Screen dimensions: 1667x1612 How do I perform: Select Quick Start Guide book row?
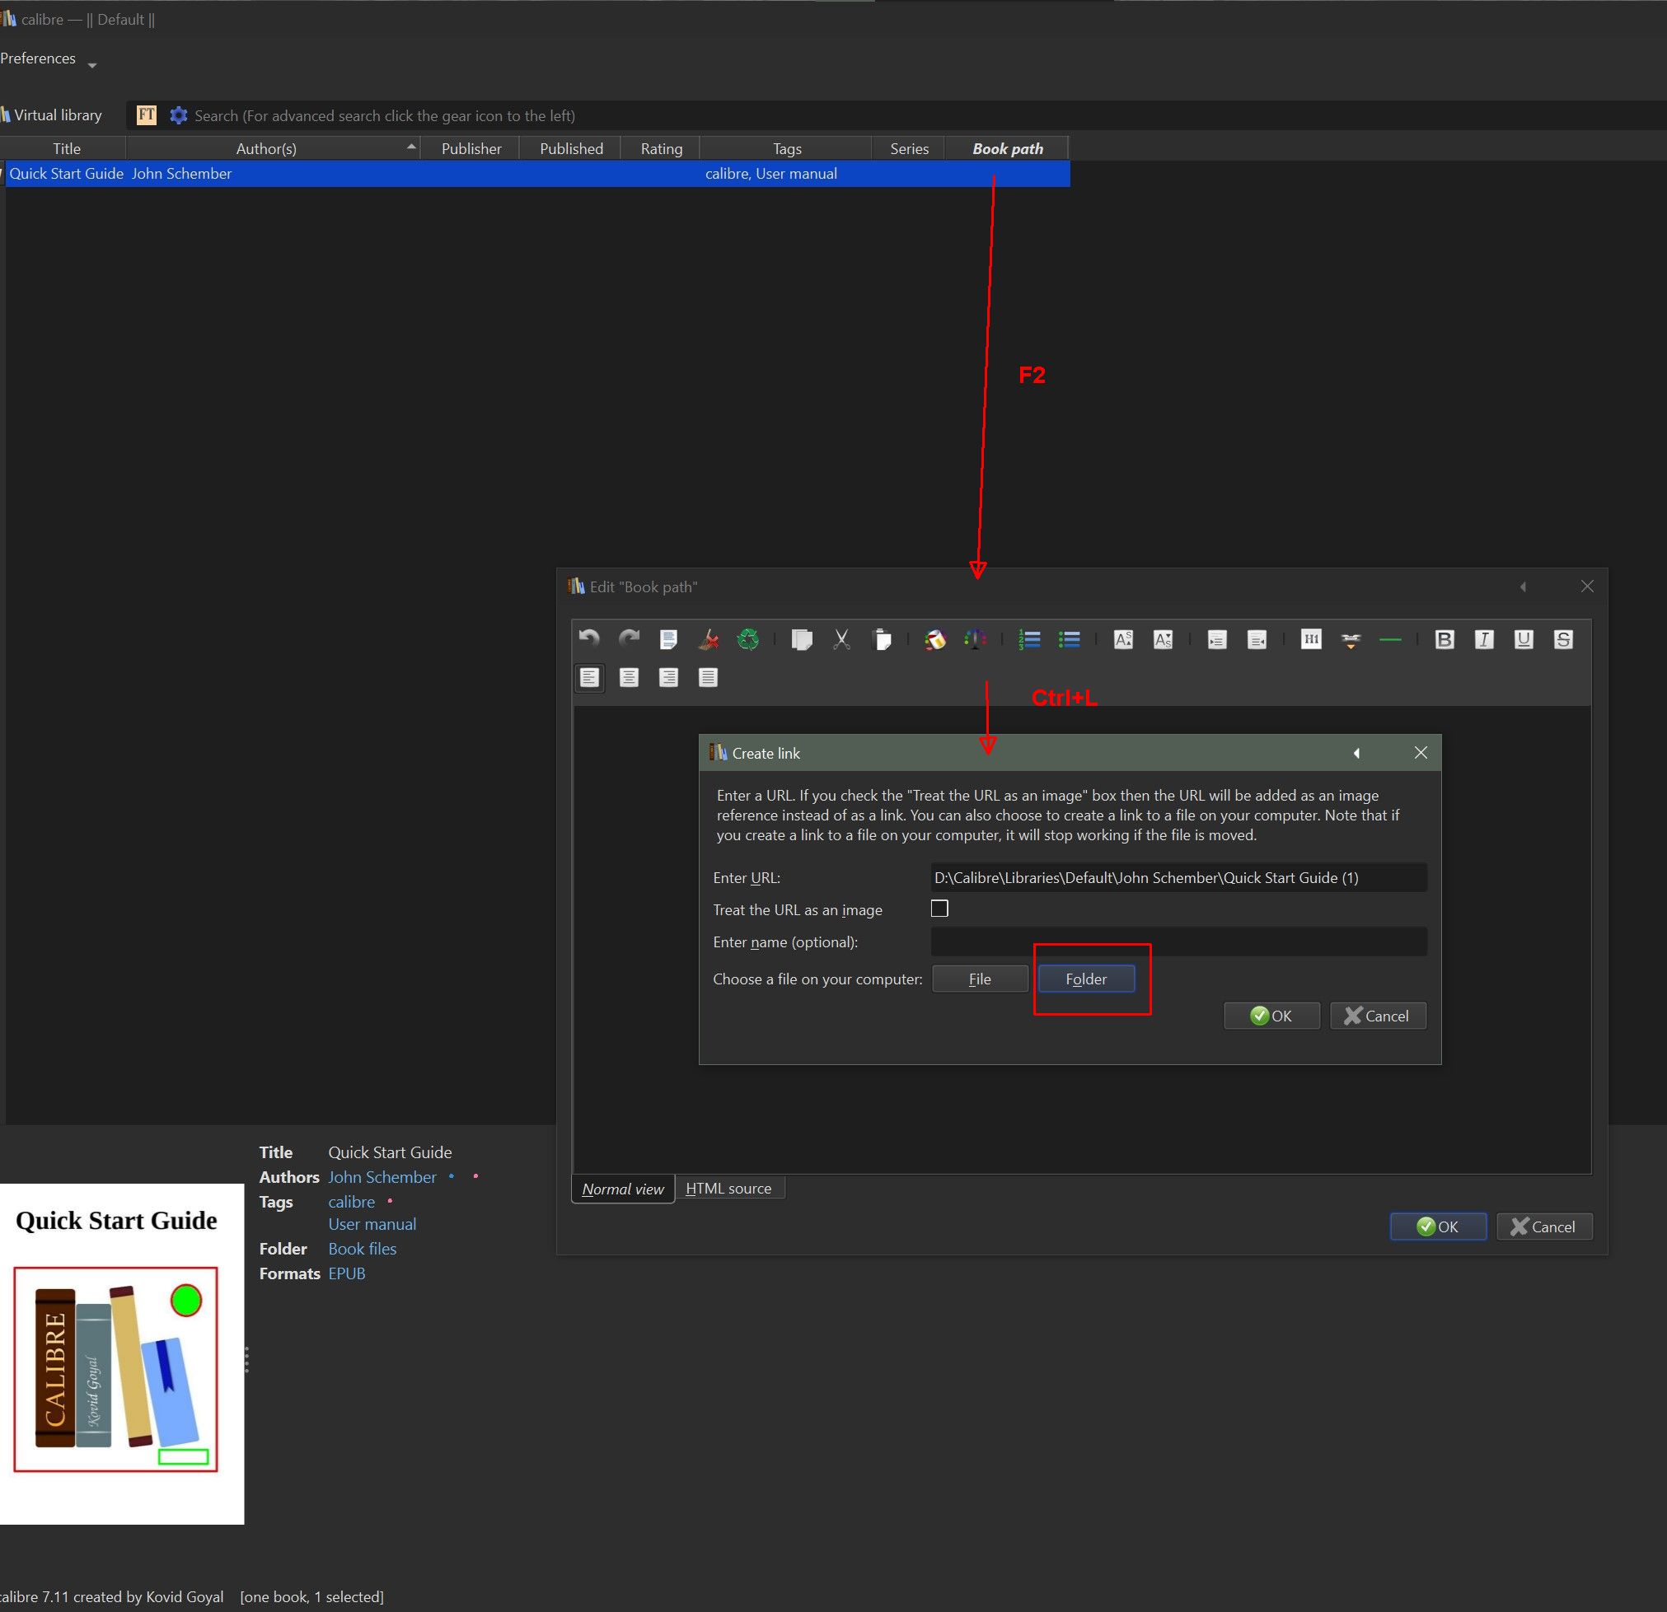click(537, 174)
